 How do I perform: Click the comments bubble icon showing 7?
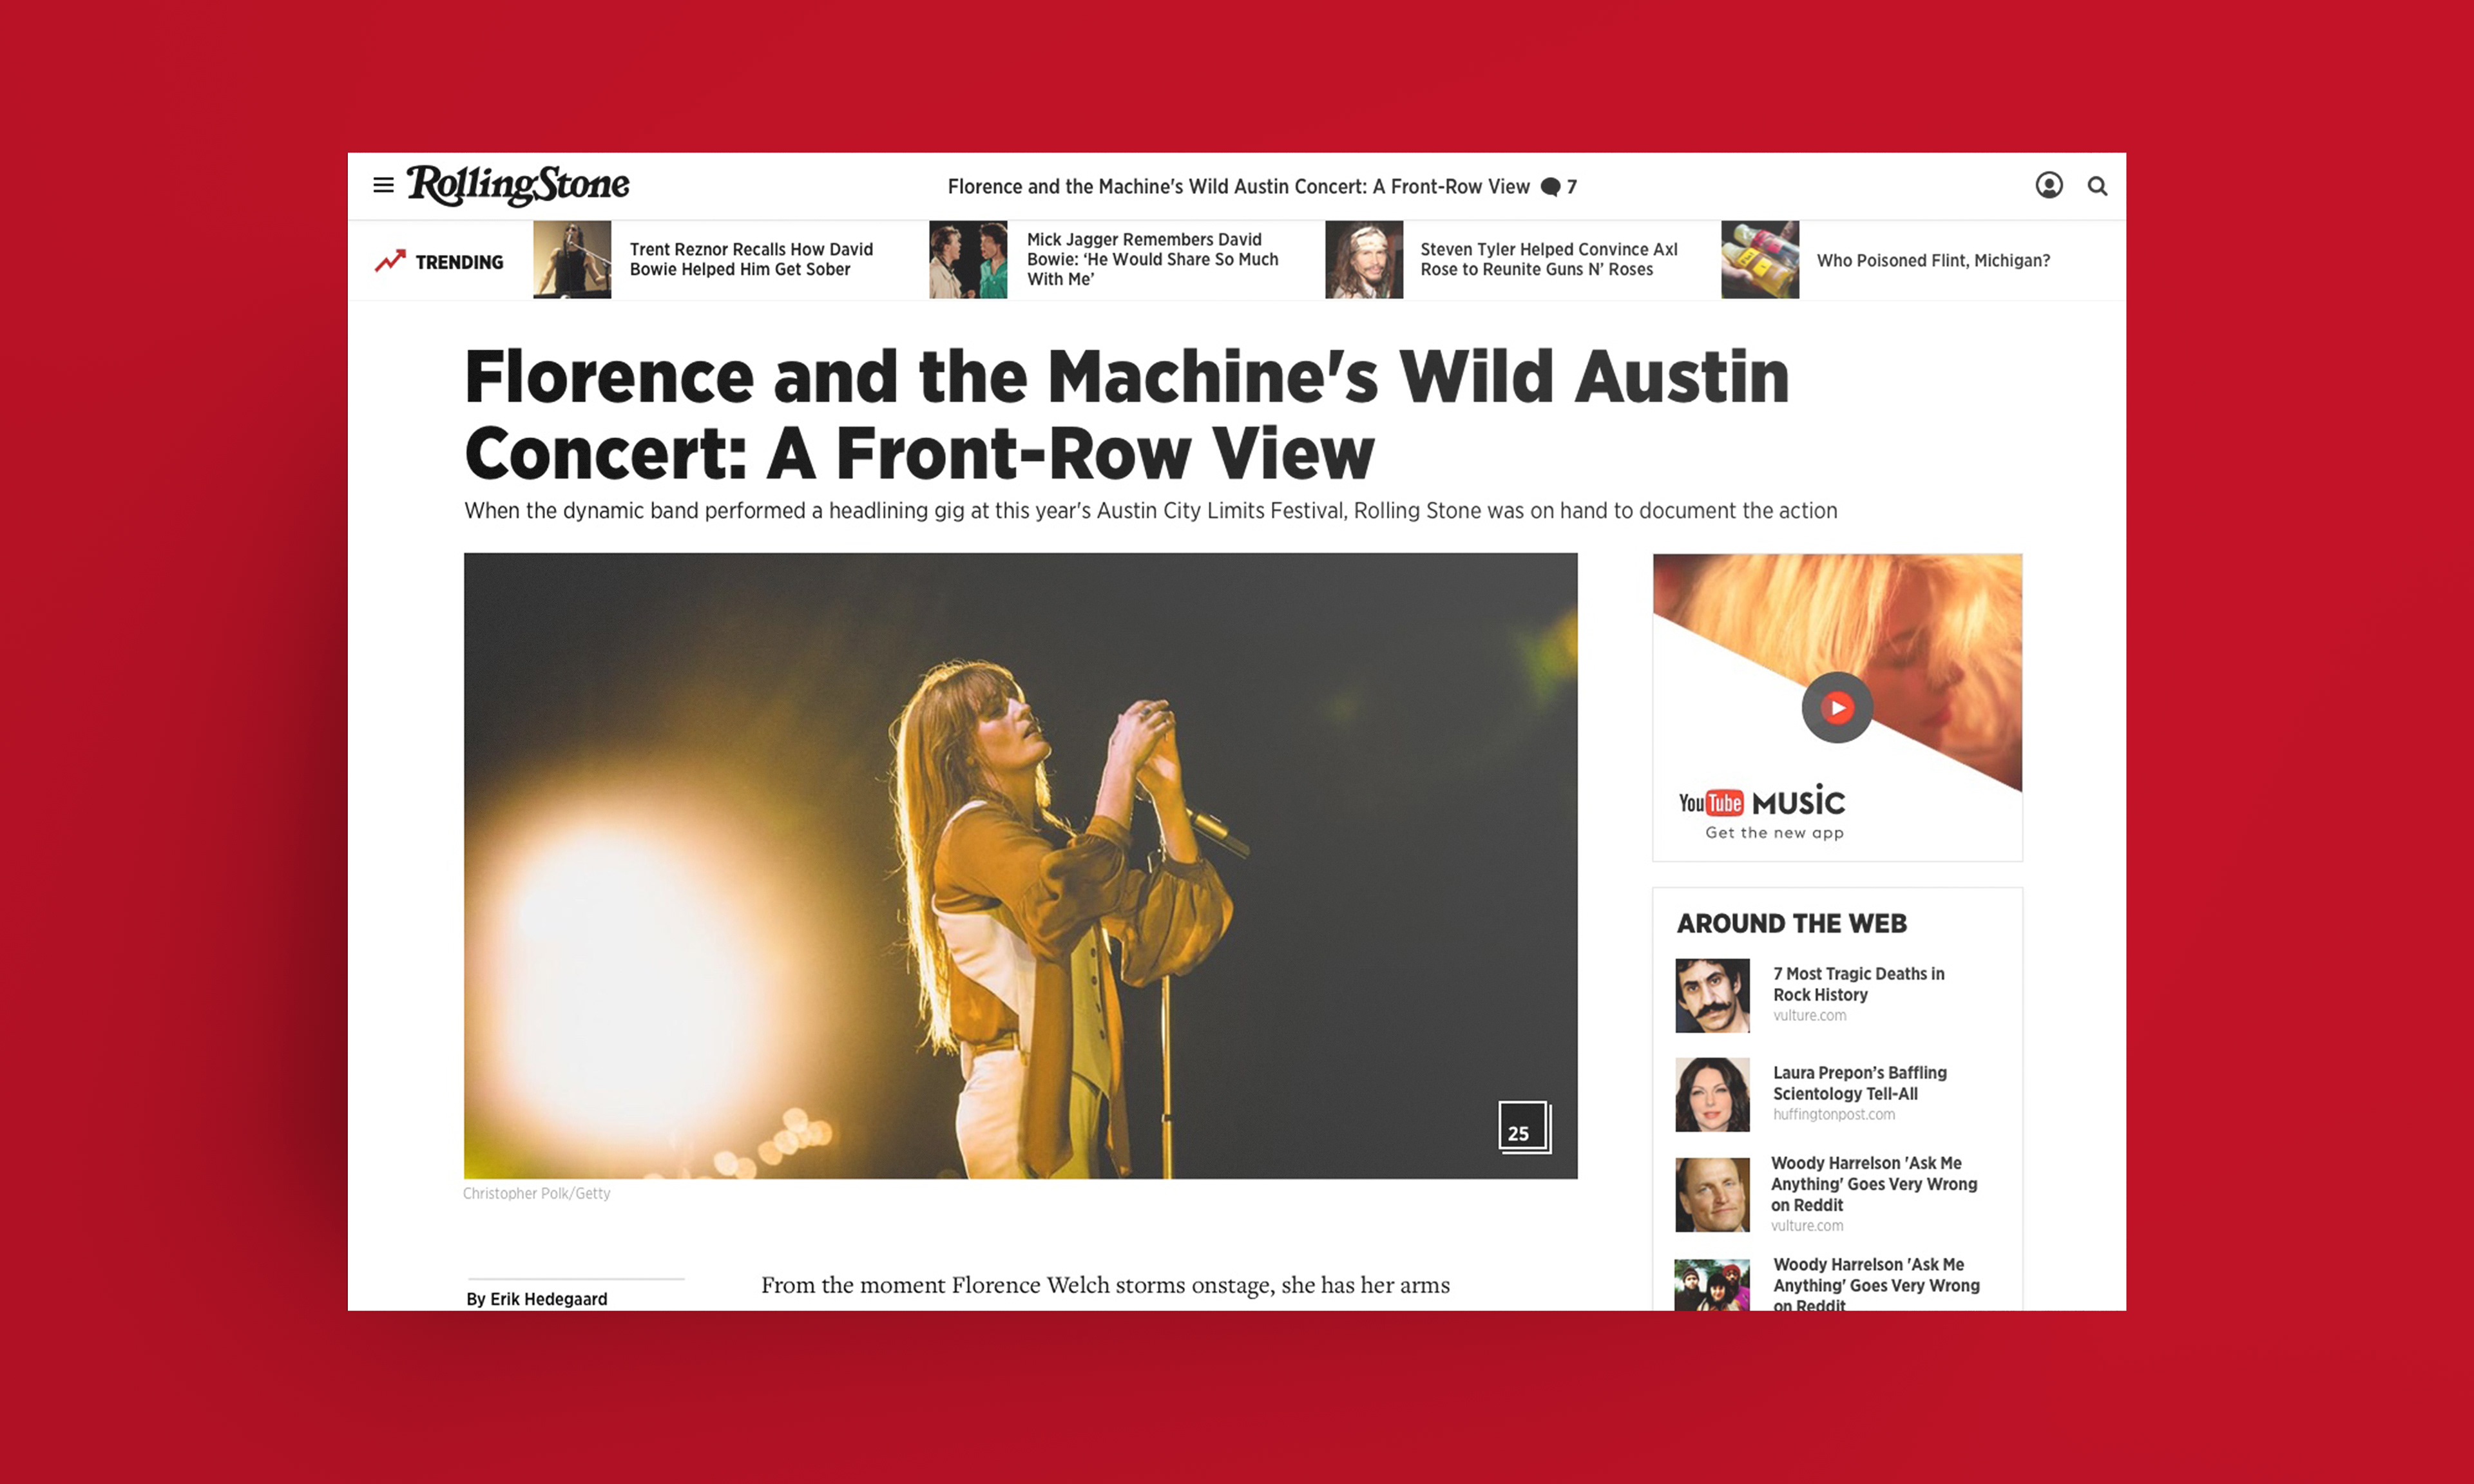pos(1551,187)
